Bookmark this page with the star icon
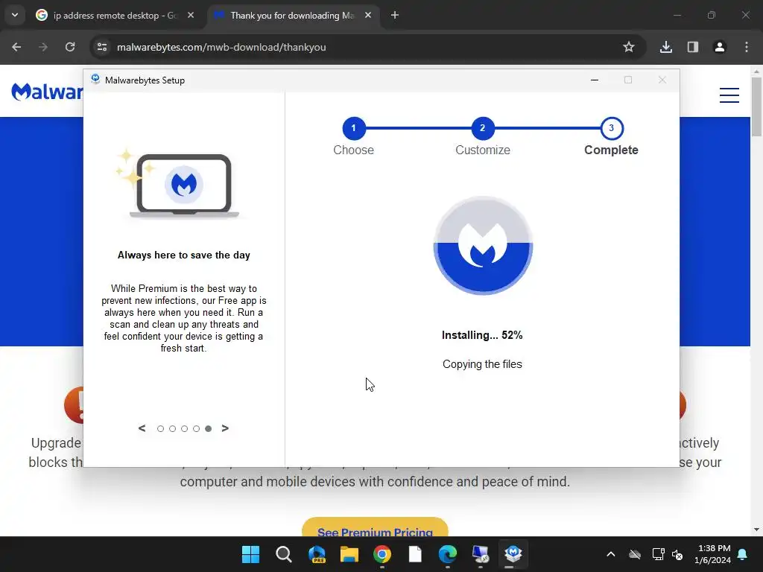Screen dimensions: 763x572 [629, 47]
